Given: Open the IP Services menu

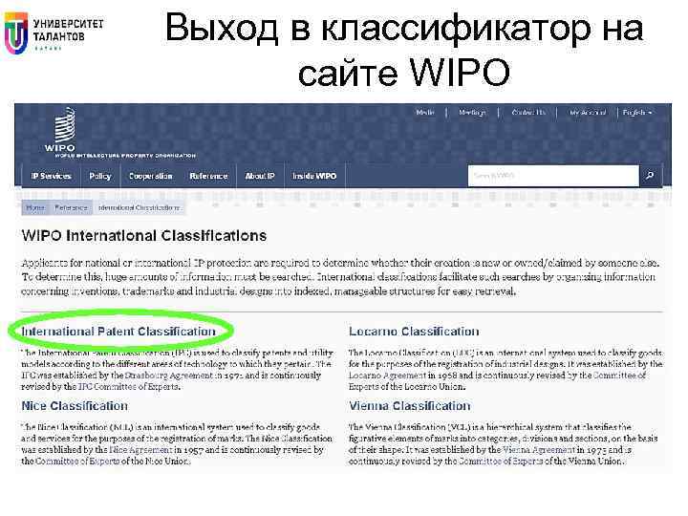Looking at the screenshot, I should [x=51, y=176].
